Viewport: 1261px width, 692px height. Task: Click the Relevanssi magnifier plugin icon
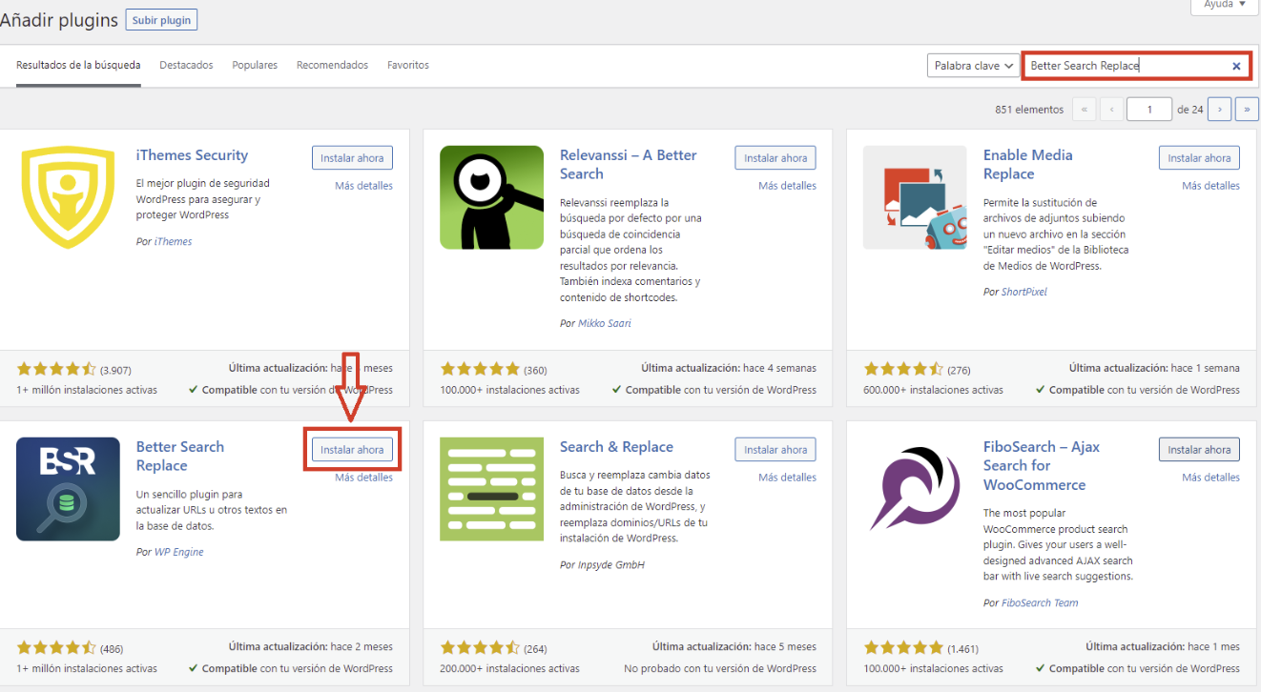(x=491, y=197)
